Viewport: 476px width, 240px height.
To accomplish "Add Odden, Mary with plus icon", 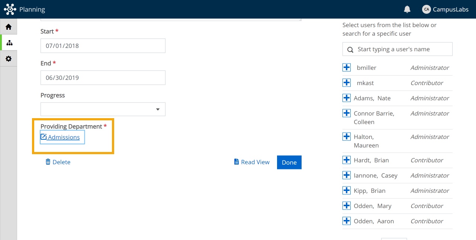I will pyautogui.click(x=347, y=206).
